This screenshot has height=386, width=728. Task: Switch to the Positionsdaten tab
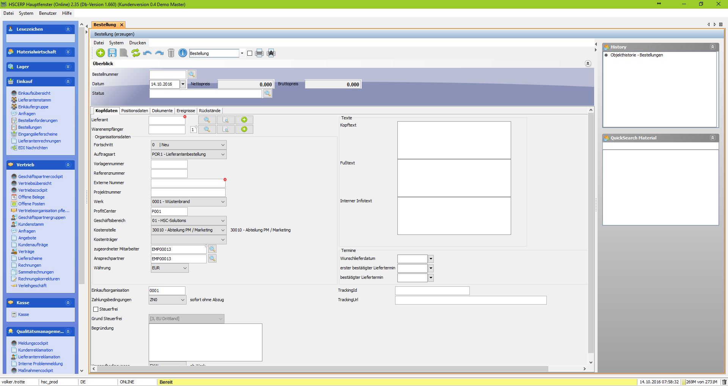(135, 111)
